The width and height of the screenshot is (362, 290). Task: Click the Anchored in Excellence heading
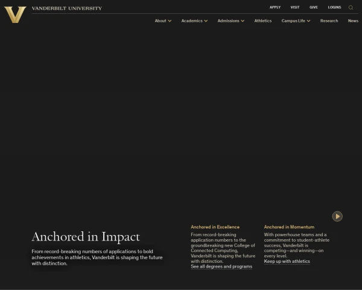[x=215, y=227]
